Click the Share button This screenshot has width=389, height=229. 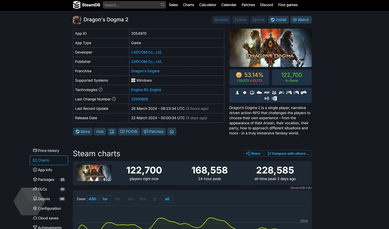pos(253,153)
